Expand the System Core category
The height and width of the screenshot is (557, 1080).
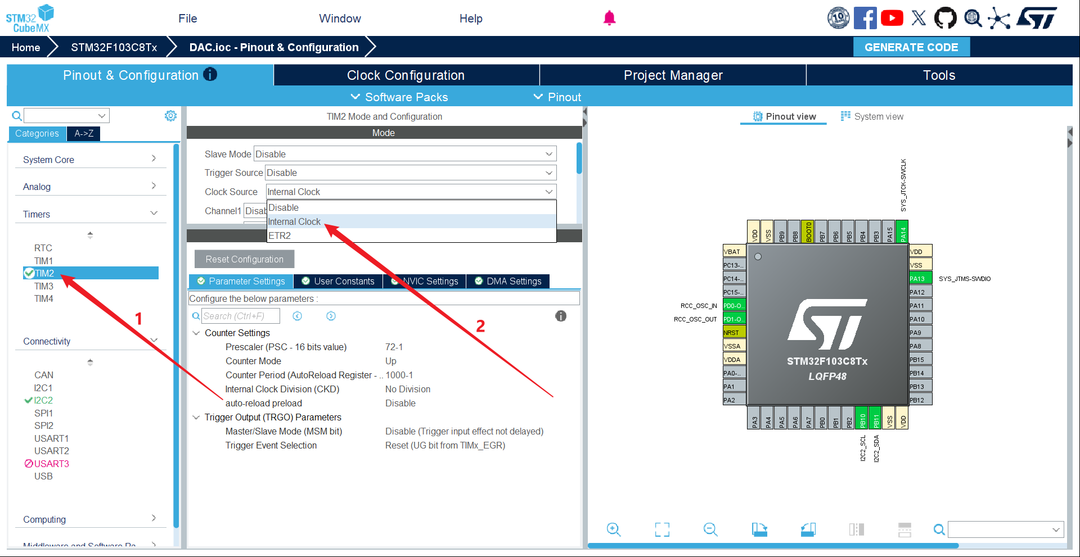[90, 160]
